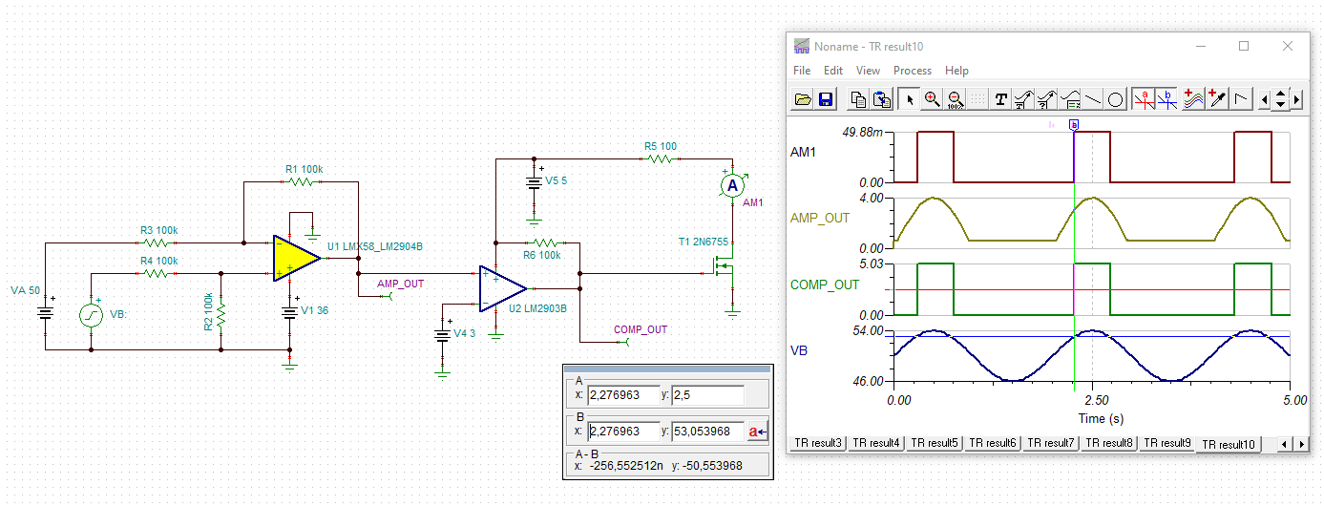Viewport: 1324px width, 506px height.
Task: Select the VA 50 source label
Action: (x=25, y=290)
